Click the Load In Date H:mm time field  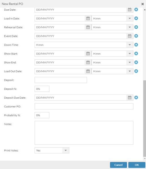tap(109, 18)
